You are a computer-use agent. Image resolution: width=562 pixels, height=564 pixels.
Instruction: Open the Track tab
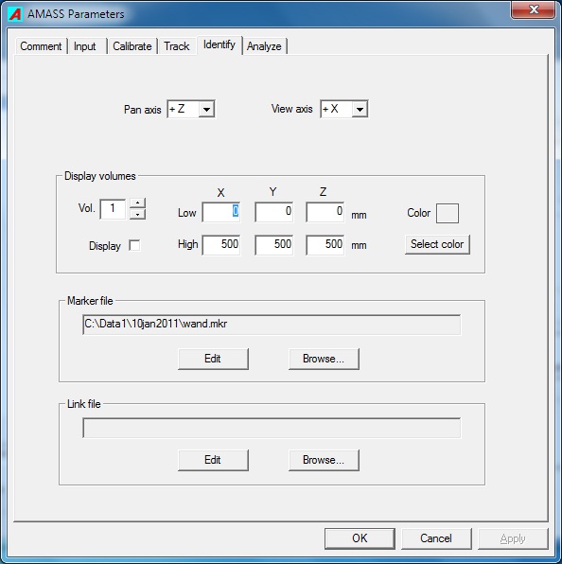[x=177, y=46]
